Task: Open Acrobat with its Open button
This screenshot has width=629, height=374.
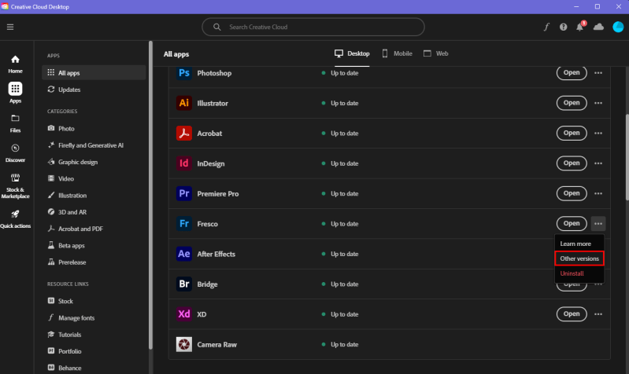Action: coord(572,133)
